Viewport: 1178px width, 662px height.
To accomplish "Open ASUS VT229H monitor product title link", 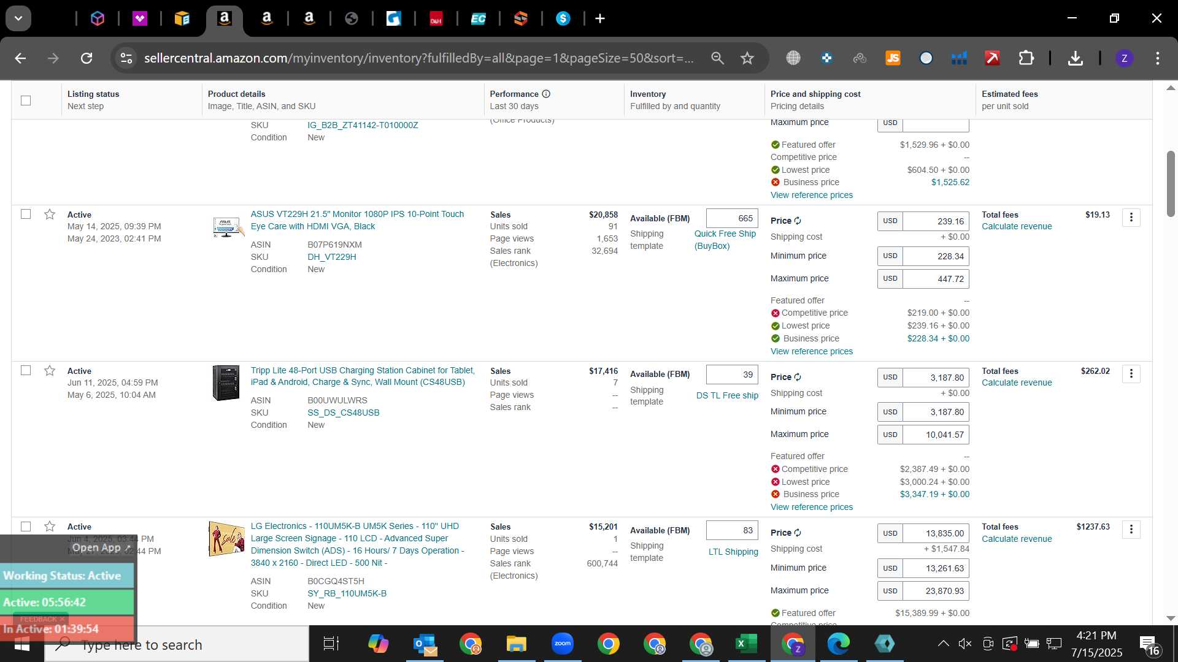I will pyautogui.click(x=357, y=220).
